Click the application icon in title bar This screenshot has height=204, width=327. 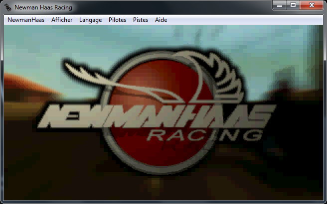tap(8, 7)
